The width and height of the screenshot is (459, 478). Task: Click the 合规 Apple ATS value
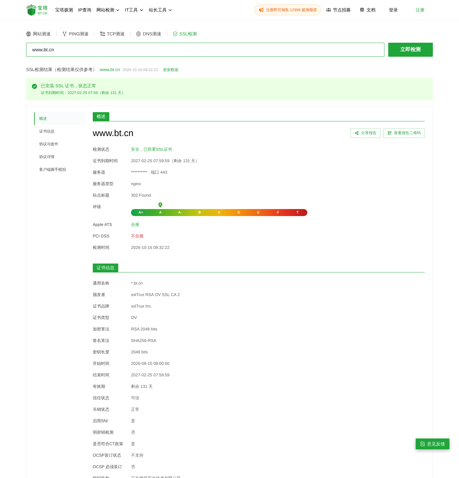[135, 225]
